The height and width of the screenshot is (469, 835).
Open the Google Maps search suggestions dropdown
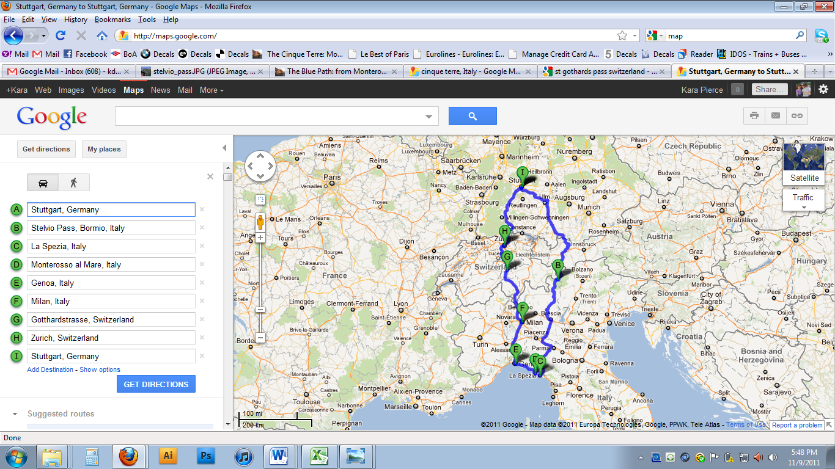coord(429,117)
